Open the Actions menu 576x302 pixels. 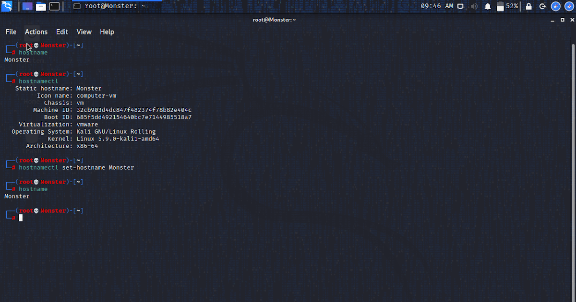pyautogui.click(x=36, y=32)
